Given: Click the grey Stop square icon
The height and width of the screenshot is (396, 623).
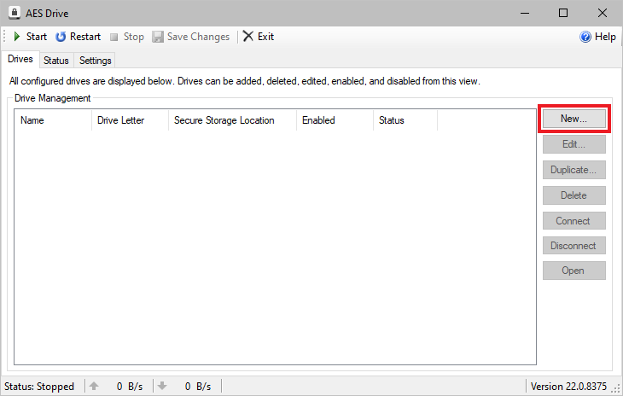Looking at the screenshot, I should point(114,37).
